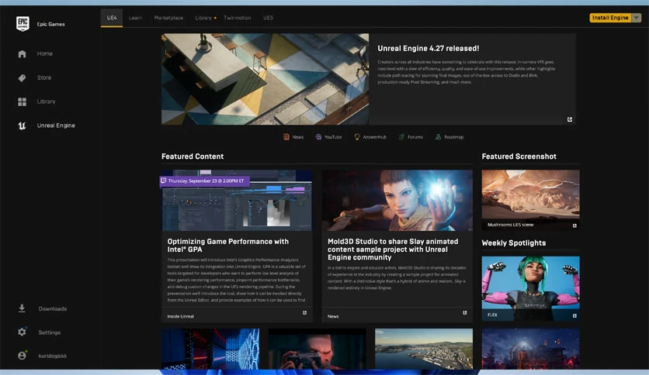Image resolution: width=649 pixels, height=375 pixels.
Task: Click the Downloads arrow icon
Action: point(22,308)
